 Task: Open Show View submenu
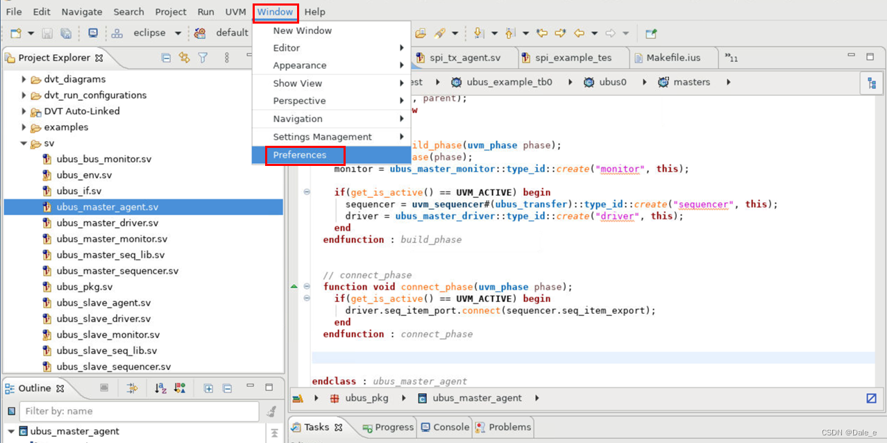pyautogui.click(x=332, y=83)
